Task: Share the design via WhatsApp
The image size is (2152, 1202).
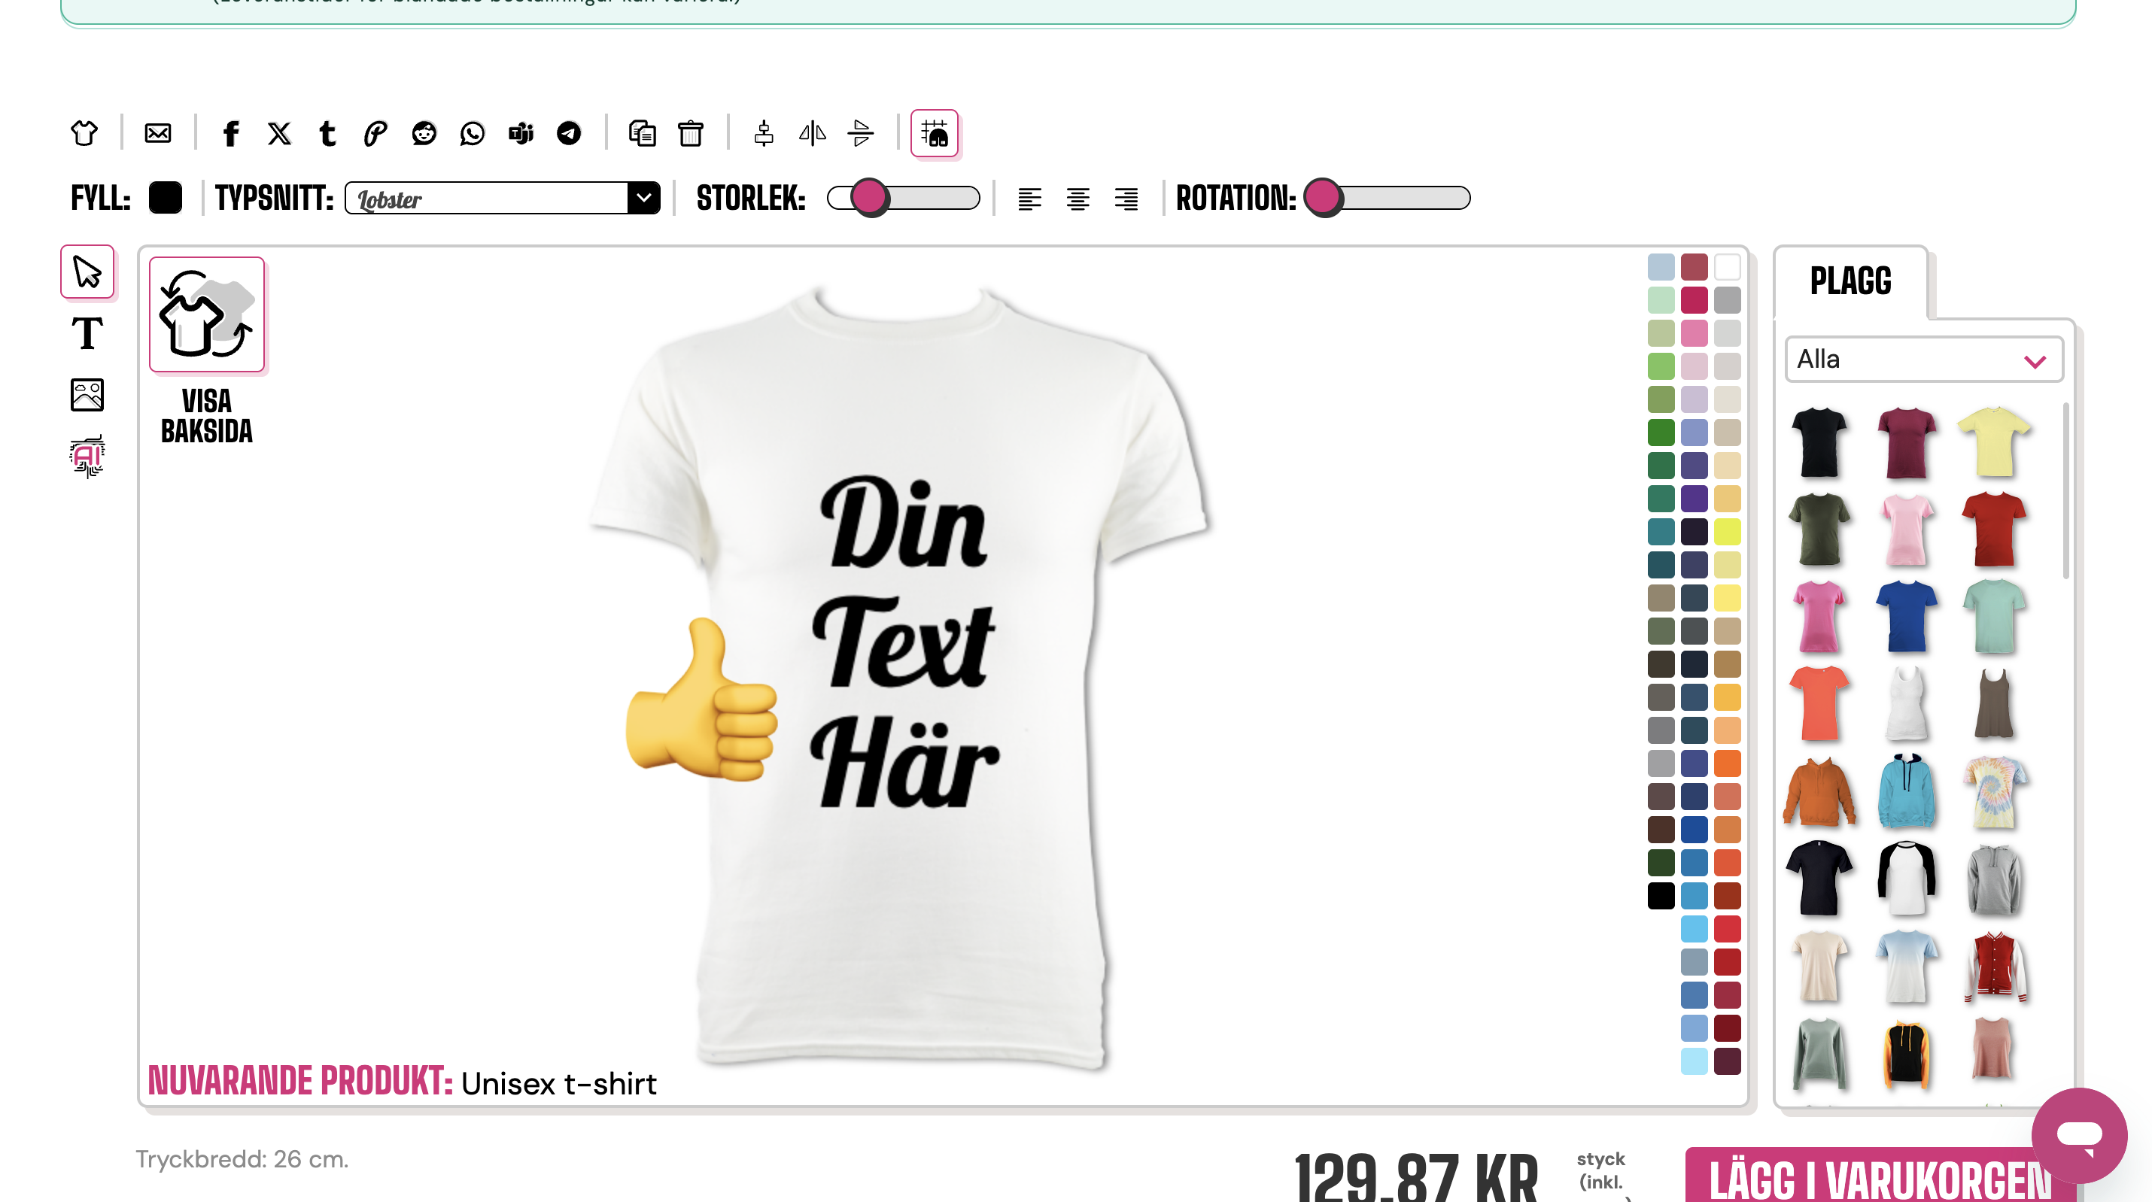Action: 472,134
